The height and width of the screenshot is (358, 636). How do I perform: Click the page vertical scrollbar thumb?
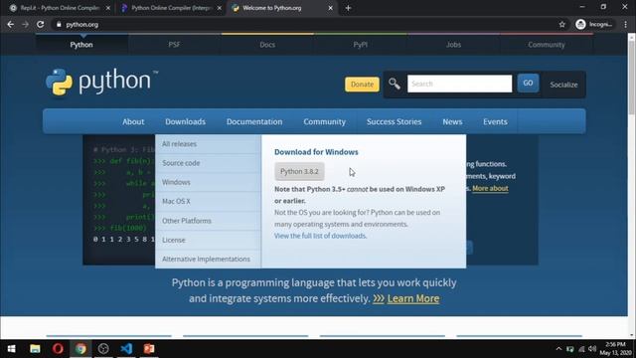click(632, 78)
